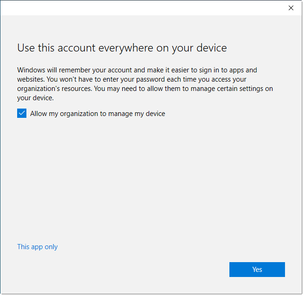The width and height of the screenshot is (304, 296).
Task: Click the white title bar area of the dialog
Action: coord(144,8)
